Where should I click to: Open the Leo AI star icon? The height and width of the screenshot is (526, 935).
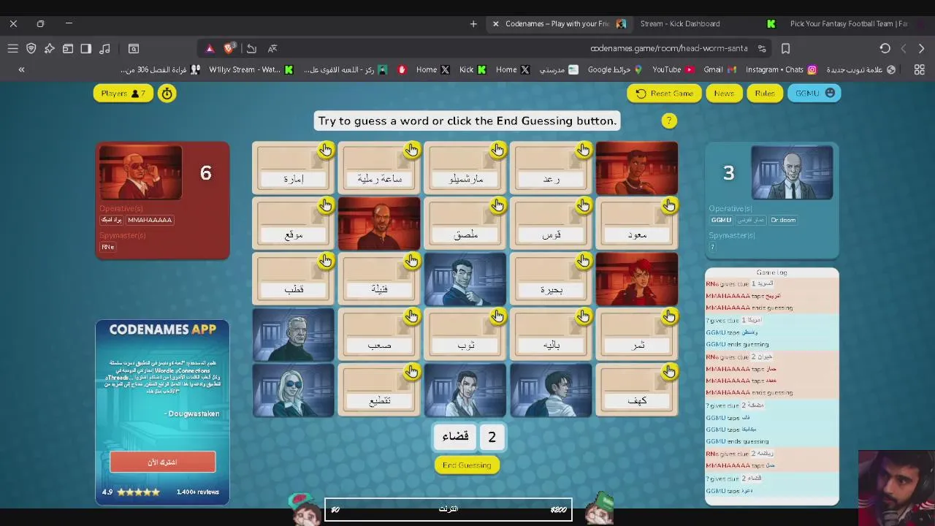50,48
